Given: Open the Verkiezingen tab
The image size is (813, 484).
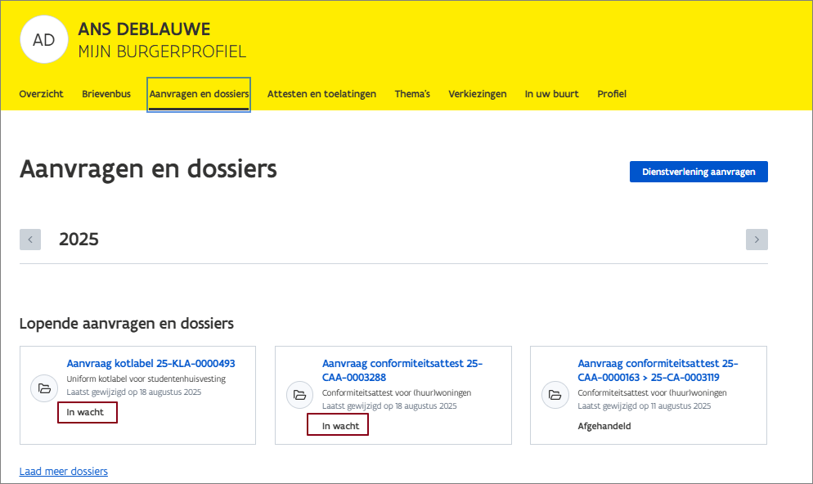Looking at the screenshot, I should pyautogui.click(x=478, y=94).
